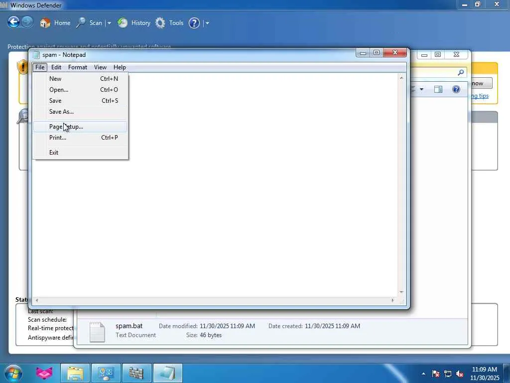Open Page Setup... from File menu
The width and height of the screenshot is (510, 383).
click(80, 127)
